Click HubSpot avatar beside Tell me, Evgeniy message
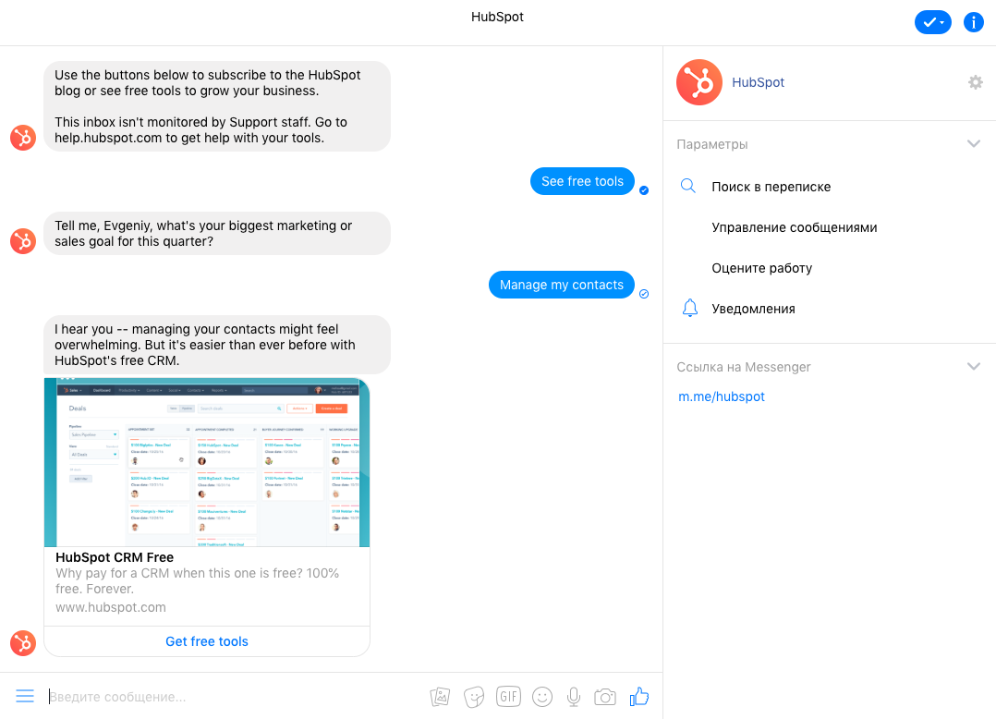 pos(23,240)
